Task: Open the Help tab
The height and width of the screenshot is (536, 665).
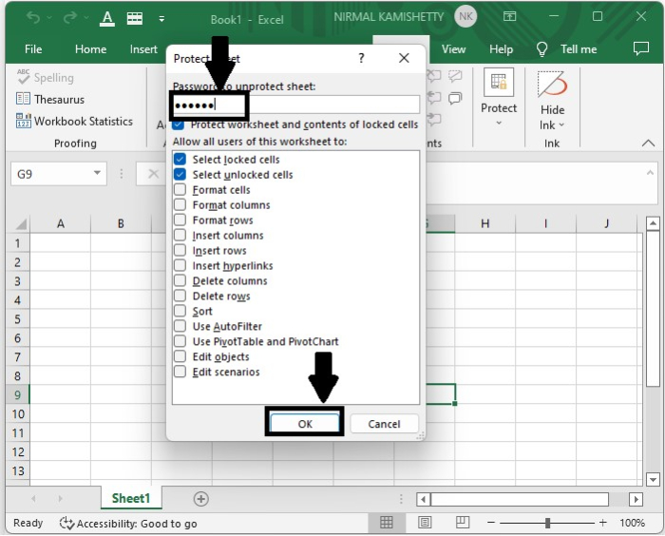Action: (x=501, y=49)
